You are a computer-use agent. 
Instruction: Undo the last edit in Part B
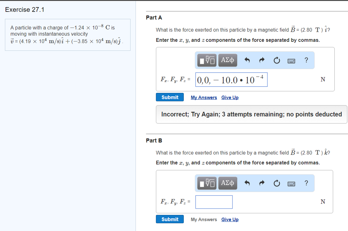tap(247, 183)
